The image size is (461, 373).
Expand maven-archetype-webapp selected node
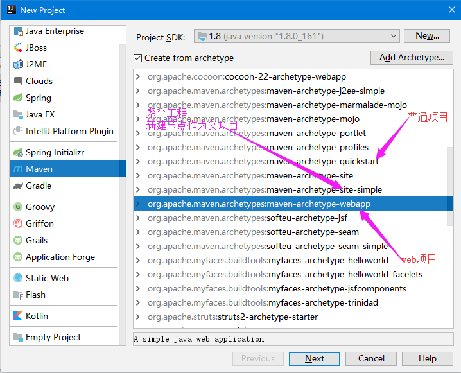(x=138, y=204)
